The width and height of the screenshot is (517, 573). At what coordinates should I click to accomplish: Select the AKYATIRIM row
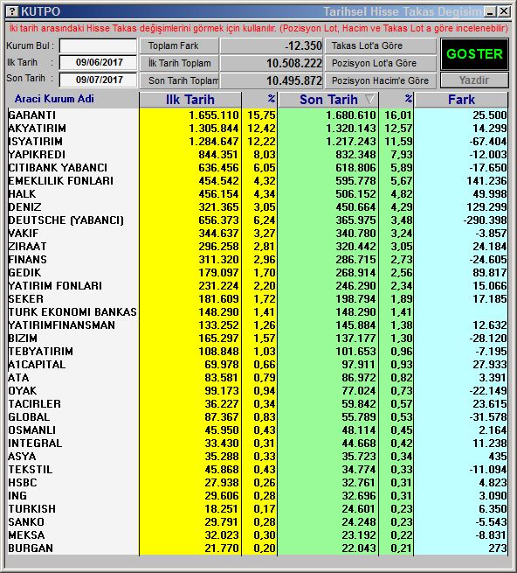tap(258, 129)
